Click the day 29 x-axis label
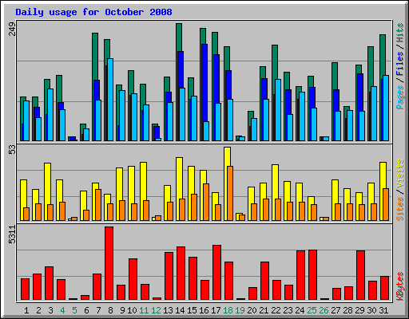 [x=359, y=310]
